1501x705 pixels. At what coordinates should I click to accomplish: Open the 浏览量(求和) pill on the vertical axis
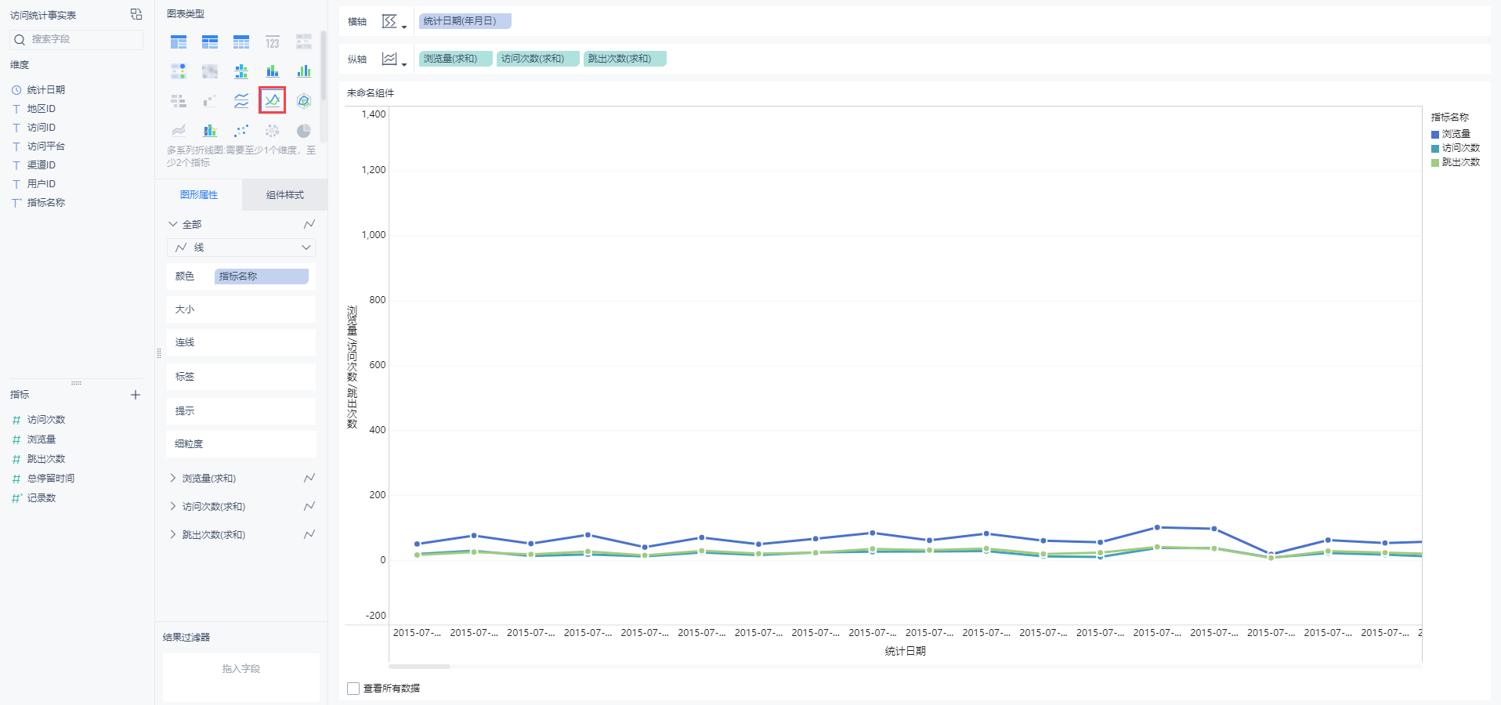[x=456, y=59]
